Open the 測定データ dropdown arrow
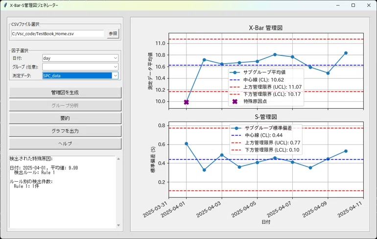 coord(116,75)
